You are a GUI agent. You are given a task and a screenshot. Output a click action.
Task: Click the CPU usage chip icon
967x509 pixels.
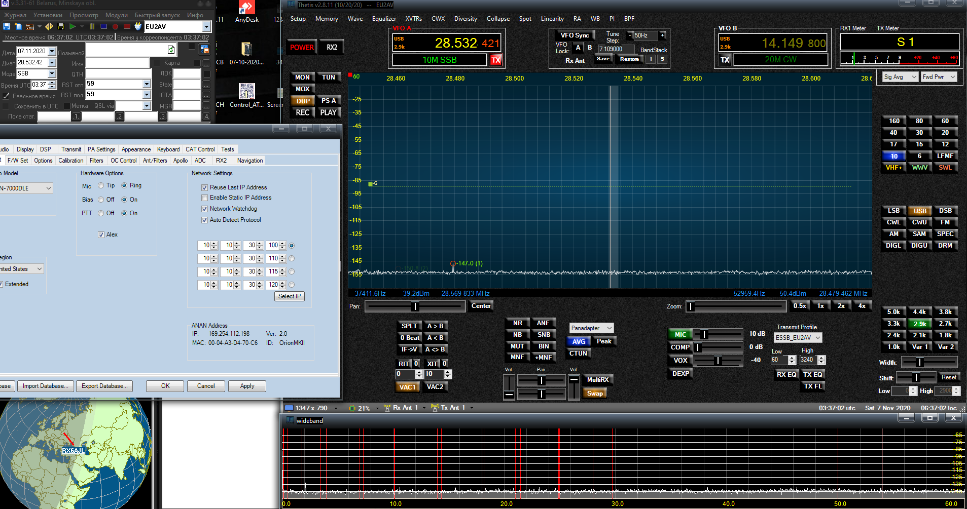pos(352,408)
